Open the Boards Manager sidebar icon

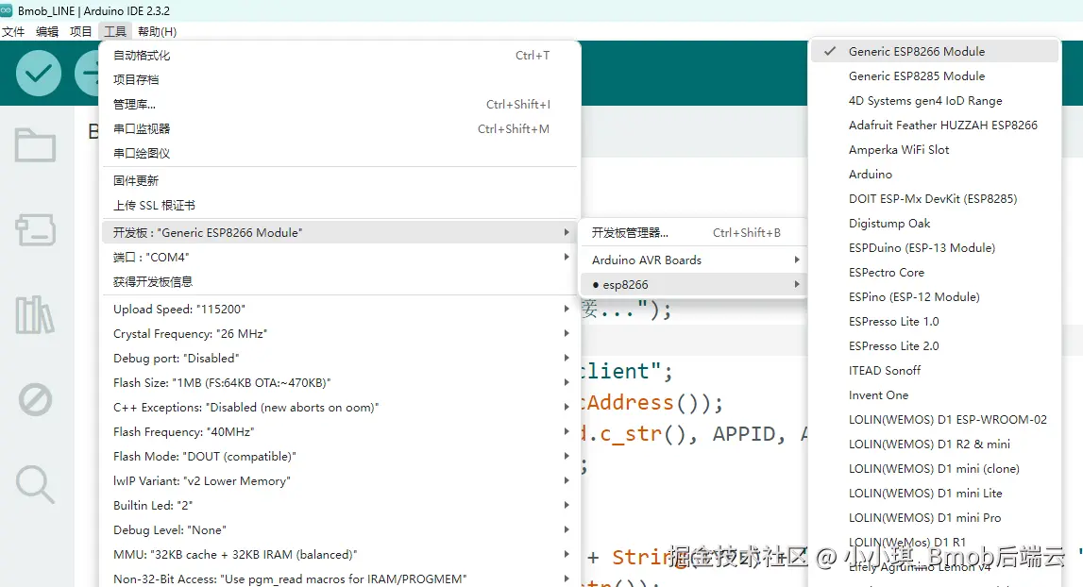[x=35, y=230]
